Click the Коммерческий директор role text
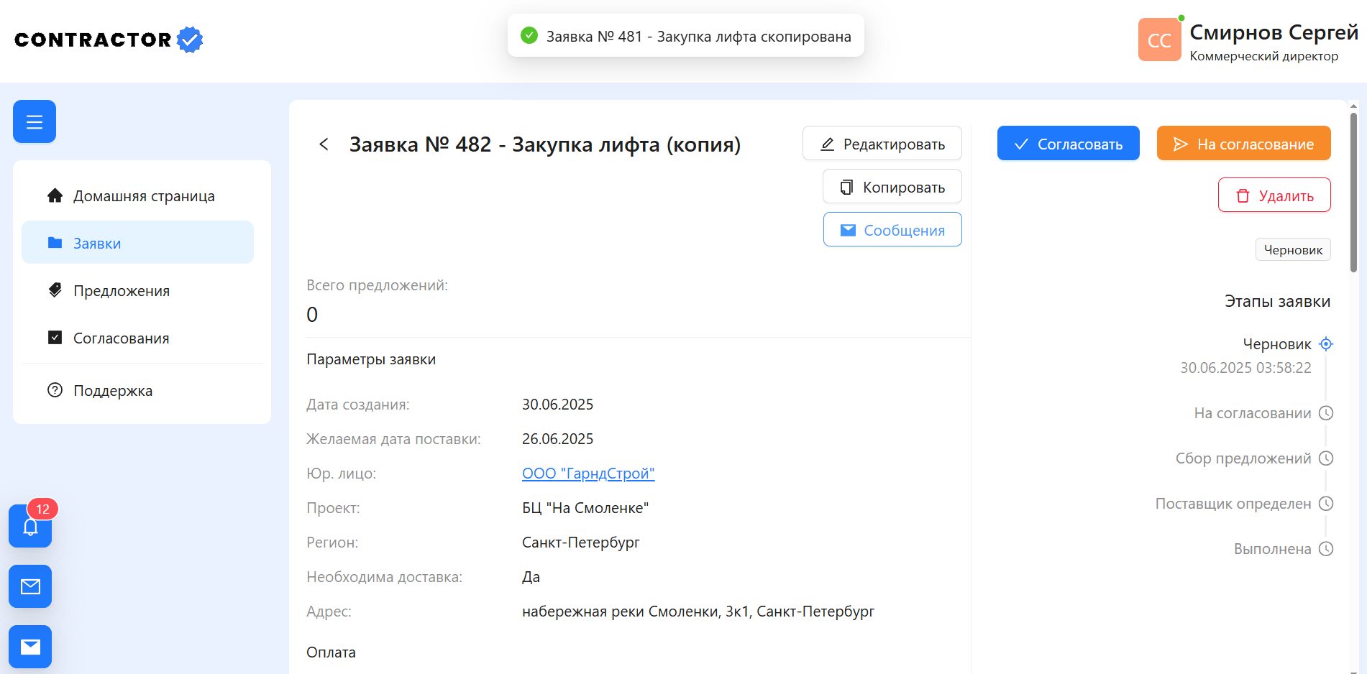Viewport: 1367px width, 674px height. pos(1263,56)
